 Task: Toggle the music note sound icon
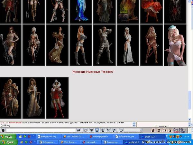coord(114,130)
